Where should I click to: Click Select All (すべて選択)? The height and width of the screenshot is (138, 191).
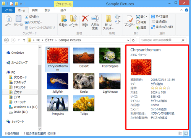pos(160,16)
